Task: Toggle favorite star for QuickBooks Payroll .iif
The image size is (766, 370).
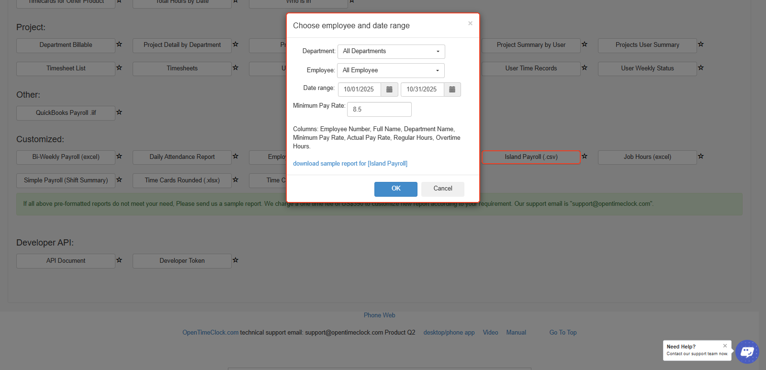Action: [119, 112]
